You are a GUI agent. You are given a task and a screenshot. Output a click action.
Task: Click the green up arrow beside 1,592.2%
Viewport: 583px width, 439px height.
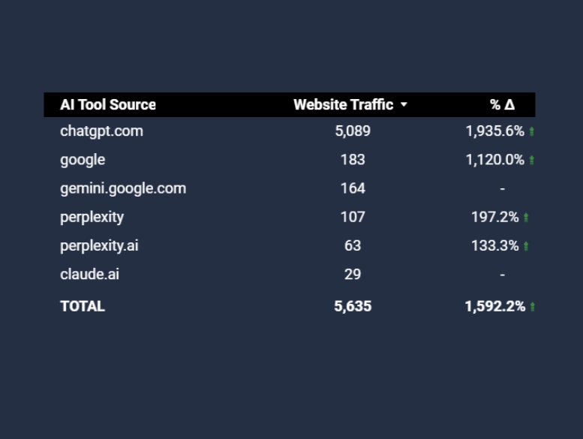[x=533, y=307]
